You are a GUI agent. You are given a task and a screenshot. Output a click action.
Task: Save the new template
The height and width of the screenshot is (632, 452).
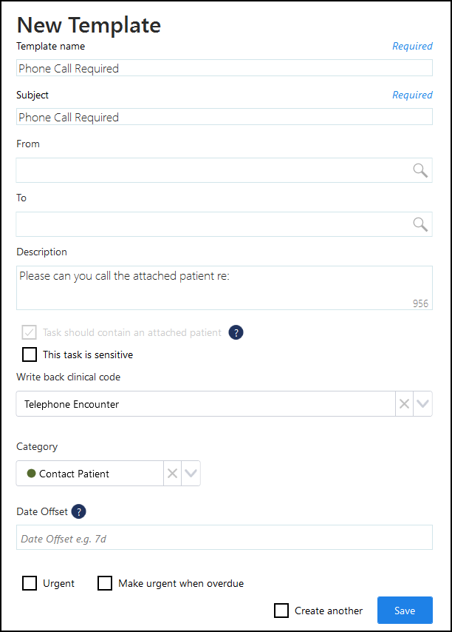tap(405, 611)
